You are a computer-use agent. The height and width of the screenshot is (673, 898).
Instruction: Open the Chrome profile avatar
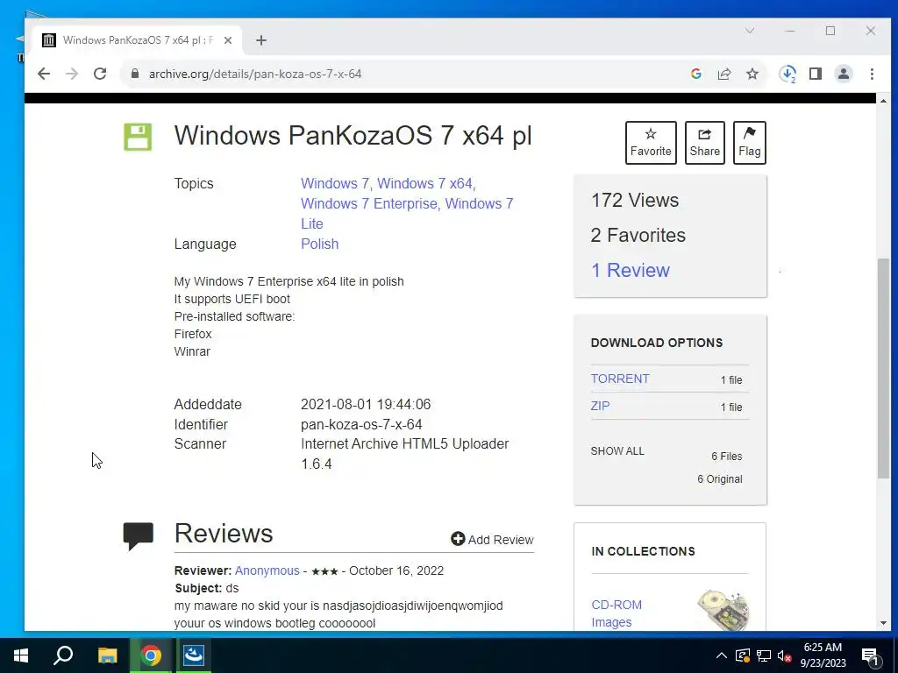point(844,74)
